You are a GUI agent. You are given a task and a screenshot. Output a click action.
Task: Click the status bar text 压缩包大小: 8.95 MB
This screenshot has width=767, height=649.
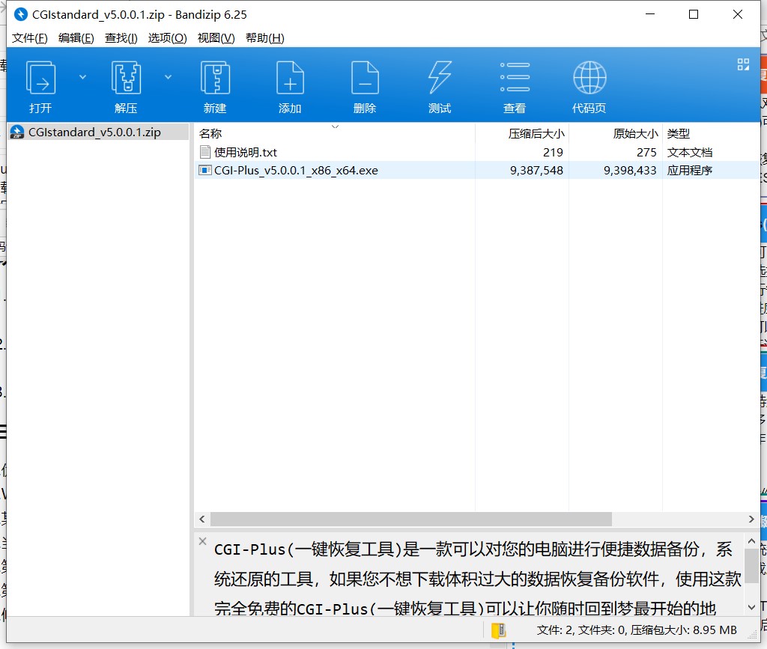683,630
